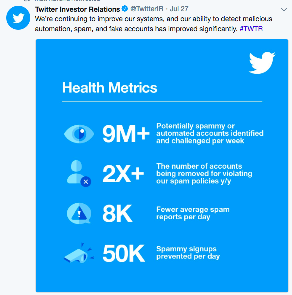
Task: Click the 9M+ metric number
Action: tap(126, 134)
